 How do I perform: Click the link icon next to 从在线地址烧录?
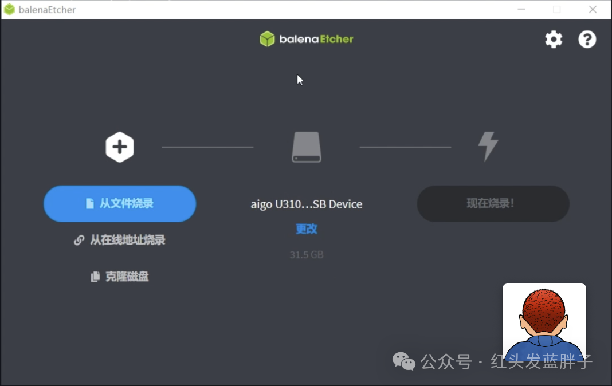click(x=79, y=240)
